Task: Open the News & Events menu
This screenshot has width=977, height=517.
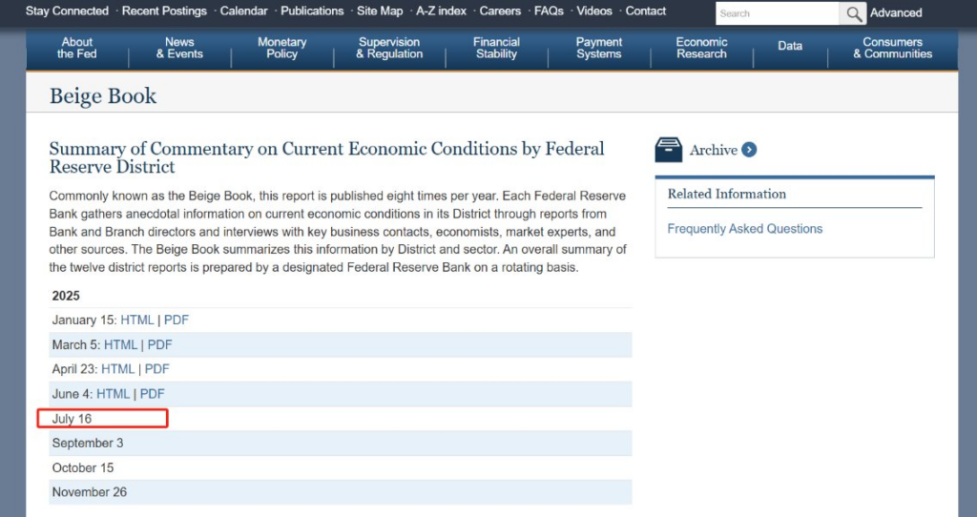Action: pyautogui.click(x=179, y=48)
